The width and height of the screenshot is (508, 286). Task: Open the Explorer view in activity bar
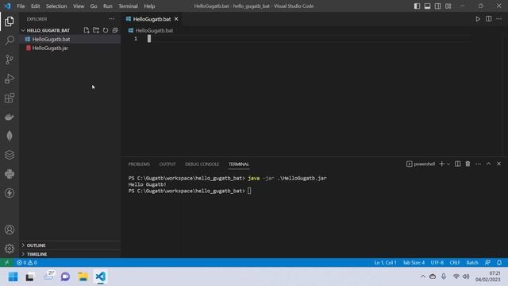click(10, 21)
